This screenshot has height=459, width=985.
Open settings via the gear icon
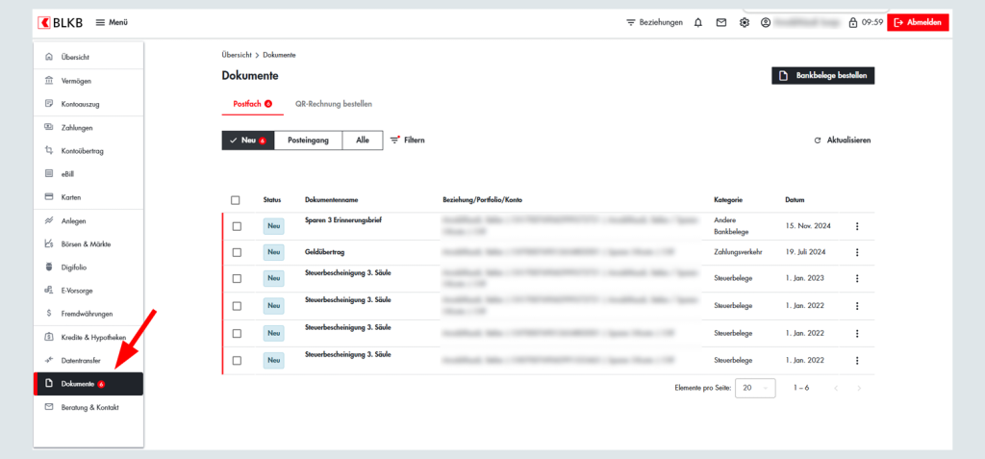744,22
